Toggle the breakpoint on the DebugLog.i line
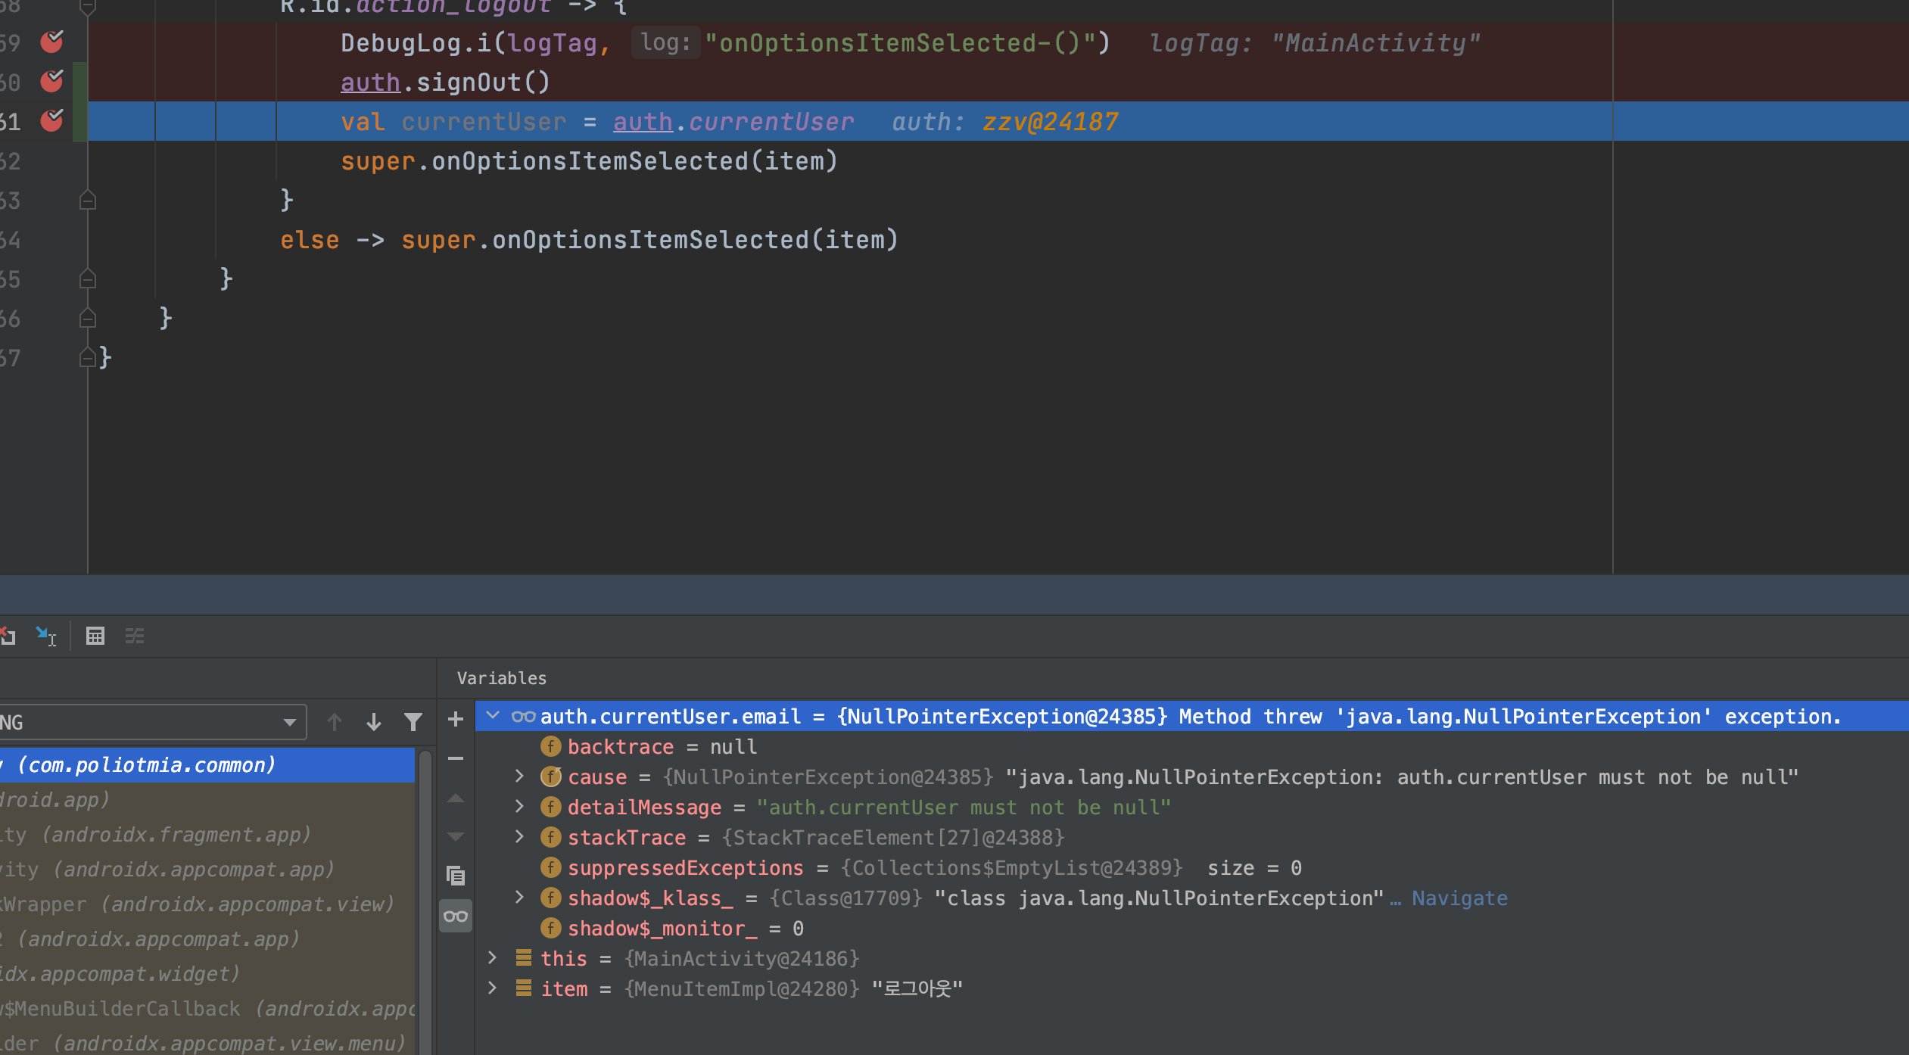The width and height of the screenshot is (1909, 1055). pyautogui.click(x=51, y=42)
